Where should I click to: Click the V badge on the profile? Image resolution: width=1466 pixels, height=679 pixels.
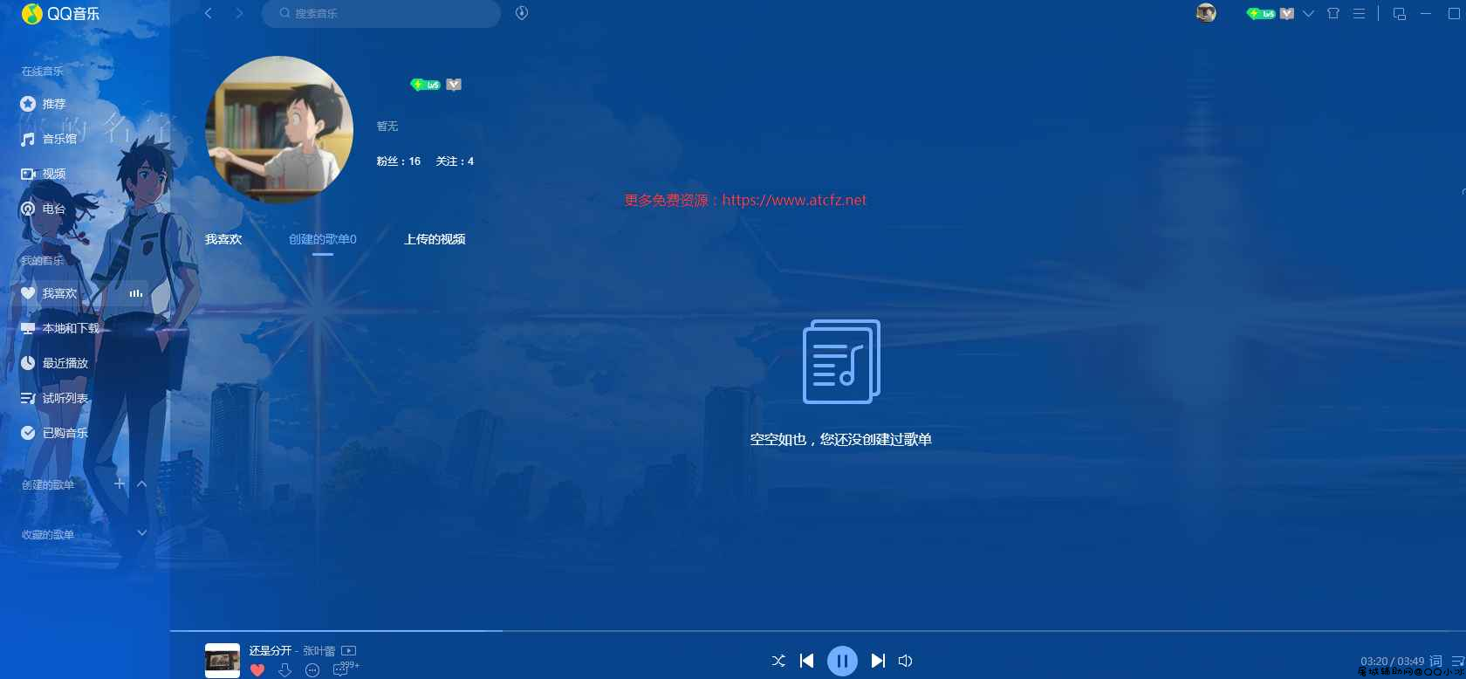pos(454,85)
